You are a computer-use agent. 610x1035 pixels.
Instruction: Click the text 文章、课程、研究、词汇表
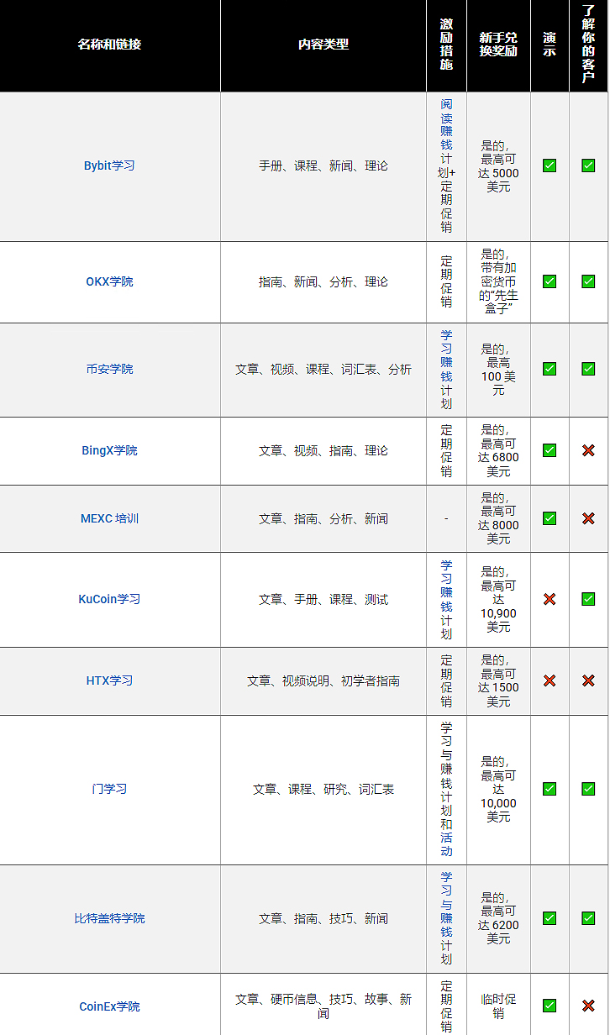coord(323,789)
